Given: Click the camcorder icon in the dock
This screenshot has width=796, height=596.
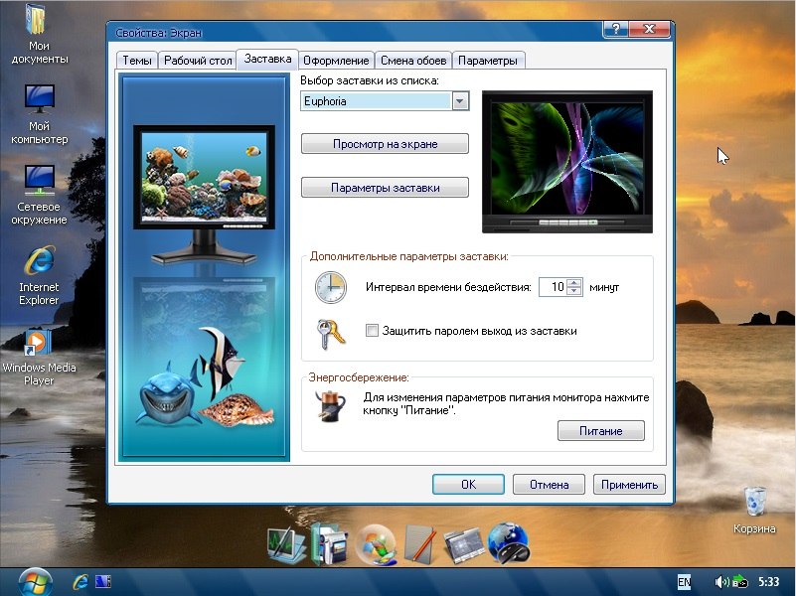Looking at the screenshot, I should click(x=328, y=542).
